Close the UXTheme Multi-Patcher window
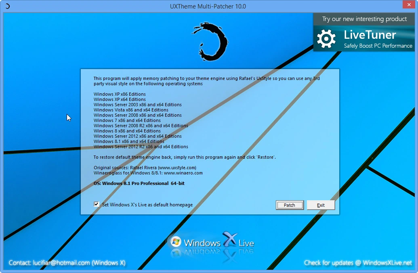Viewport: 418px width, 273px height. coord(409,4)
